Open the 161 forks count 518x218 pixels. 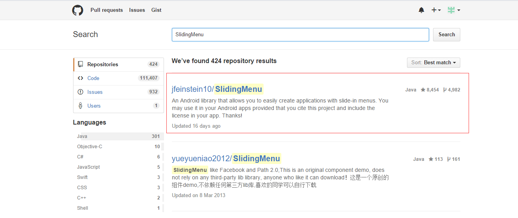click(x=456, y=159)
